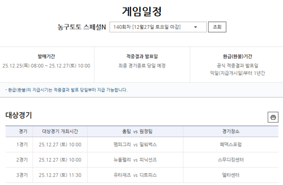Click the 페덱스포럼 venue cell
Screen dimensions: 283x185
230,144
